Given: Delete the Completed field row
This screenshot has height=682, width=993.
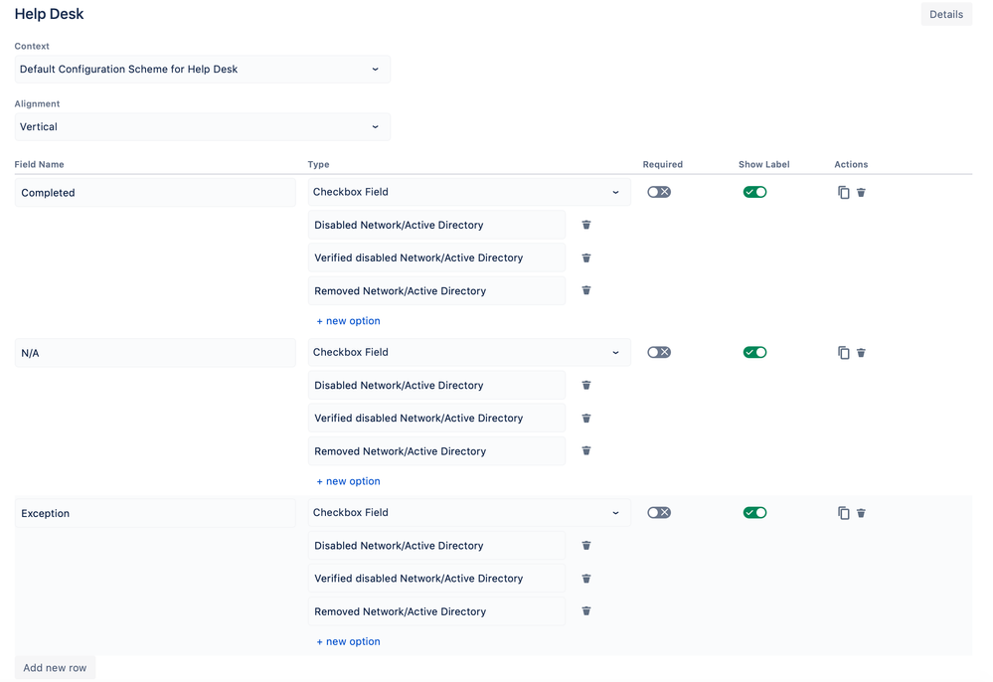Looking at the screenshot, I should [861, 191].
